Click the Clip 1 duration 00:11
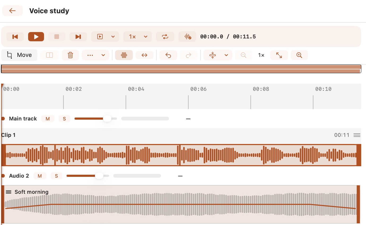The height and width of the screenshot is (225, 366). tap(342, 135)
